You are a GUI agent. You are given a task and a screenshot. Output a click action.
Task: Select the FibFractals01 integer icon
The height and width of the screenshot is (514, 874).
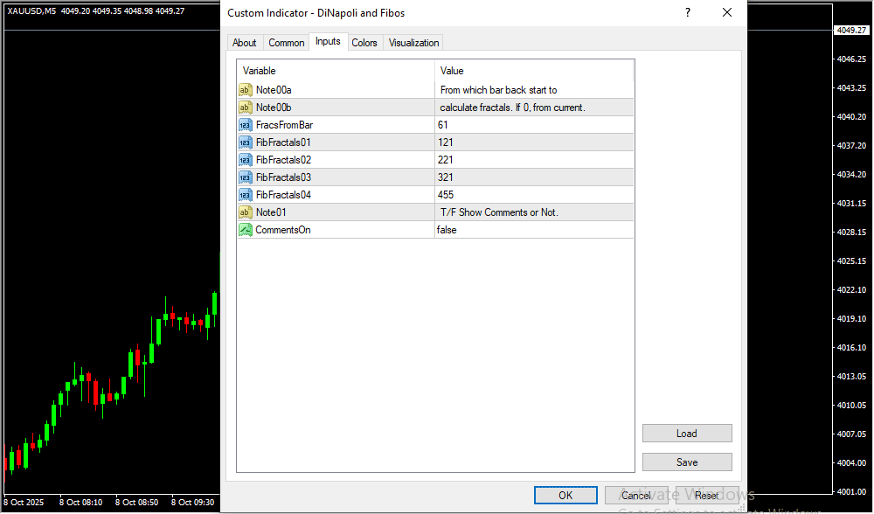(246, 142)
